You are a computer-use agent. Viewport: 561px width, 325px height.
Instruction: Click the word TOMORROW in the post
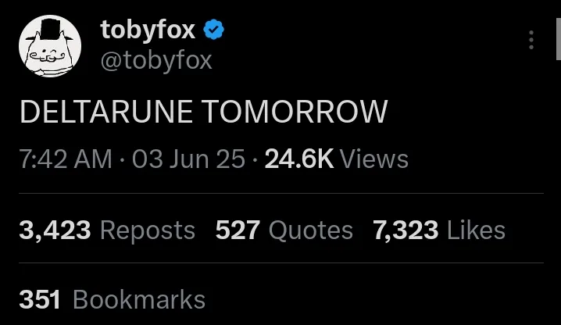click(x=295, y=112)
